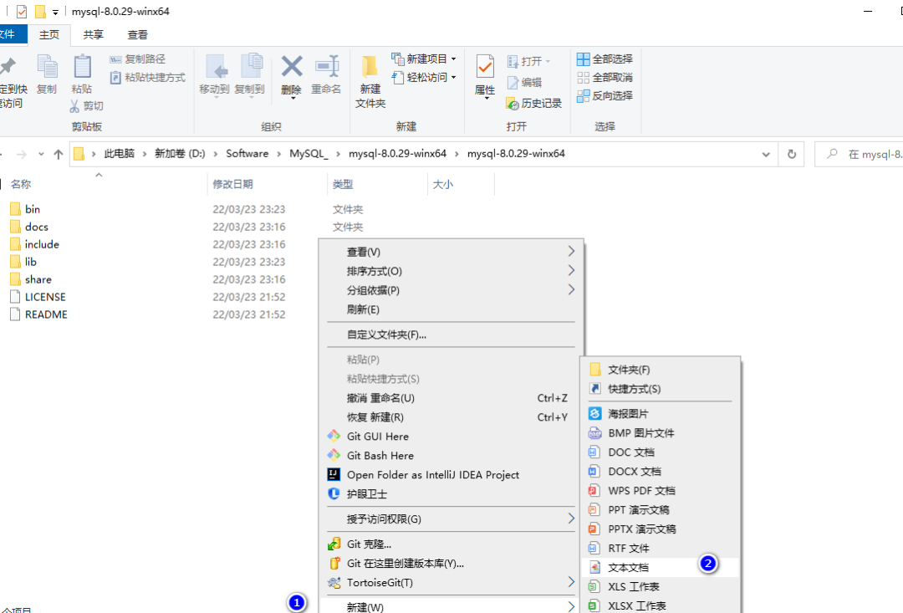Click the Edit button in Open group
This screenshot has height=613, width=903.
click(x=524, y=83)
